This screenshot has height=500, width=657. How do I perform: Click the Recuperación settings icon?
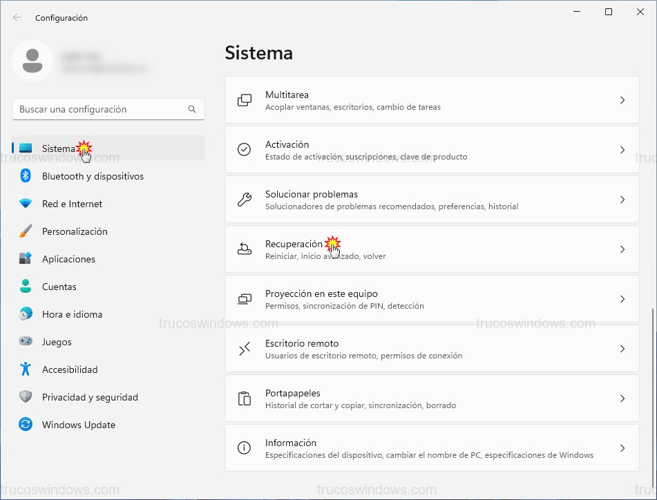pos(244,249)
